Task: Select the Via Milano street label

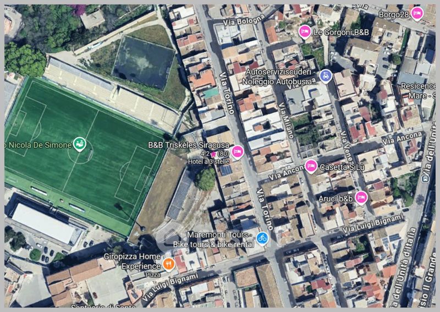Action: pos(286,120)
